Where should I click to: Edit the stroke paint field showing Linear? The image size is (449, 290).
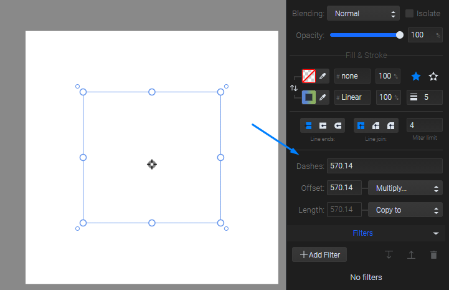[x=352, y=97]
